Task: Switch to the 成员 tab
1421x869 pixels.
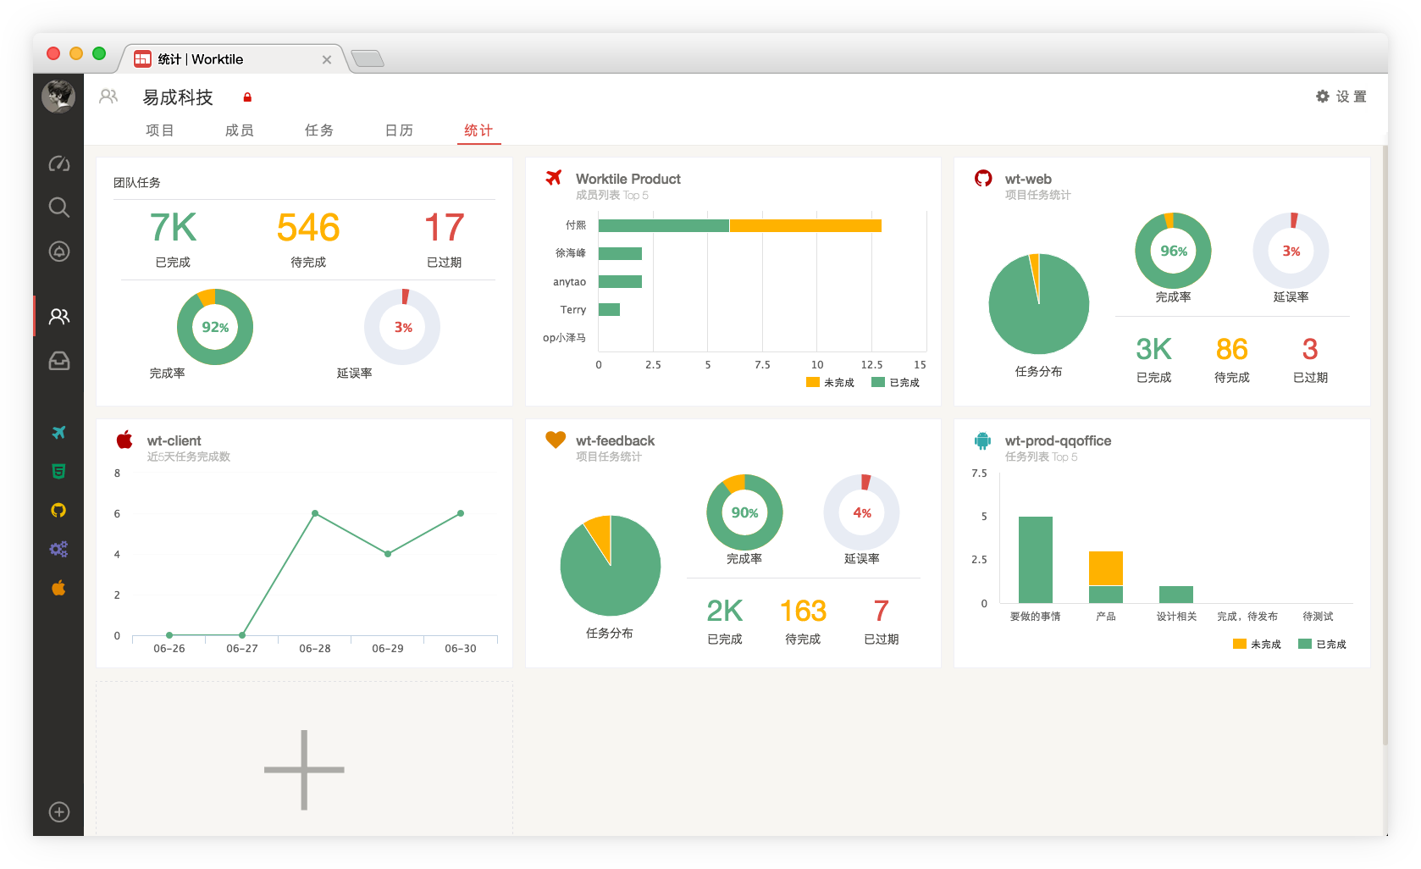Action: point(240,130)
